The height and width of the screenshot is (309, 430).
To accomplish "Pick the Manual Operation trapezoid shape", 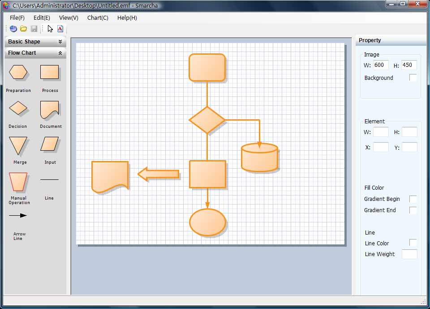I will coord(18,182).
